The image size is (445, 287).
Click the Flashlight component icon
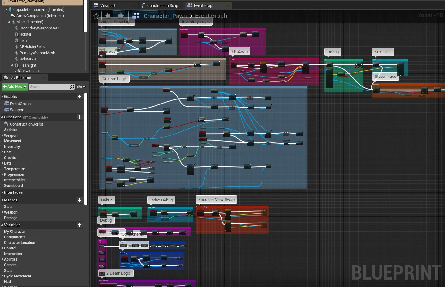[x=17, y=65]
